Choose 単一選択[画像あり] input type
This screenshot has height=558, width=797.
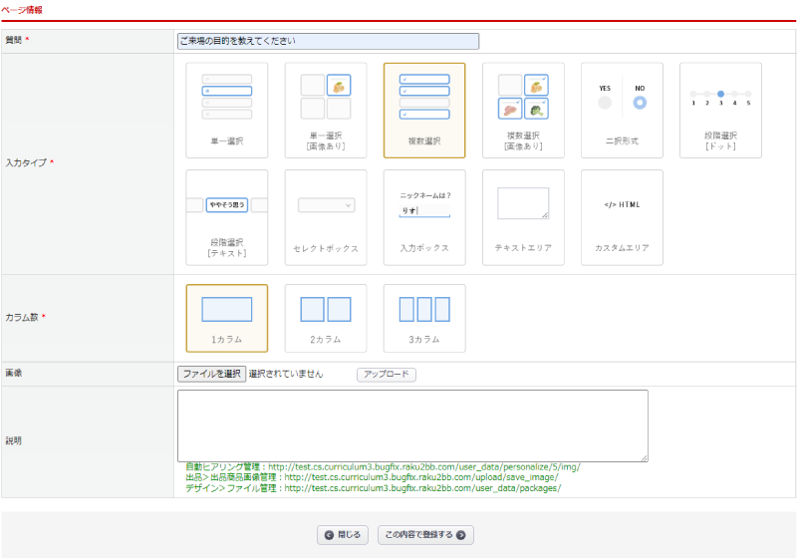(x=326, y=111)
